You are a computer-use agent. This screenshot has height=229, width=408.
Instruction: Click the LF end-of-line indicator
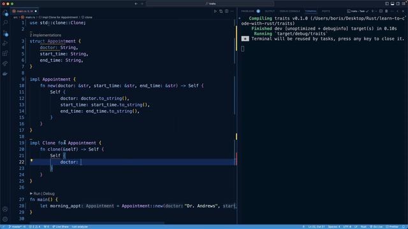356,226
